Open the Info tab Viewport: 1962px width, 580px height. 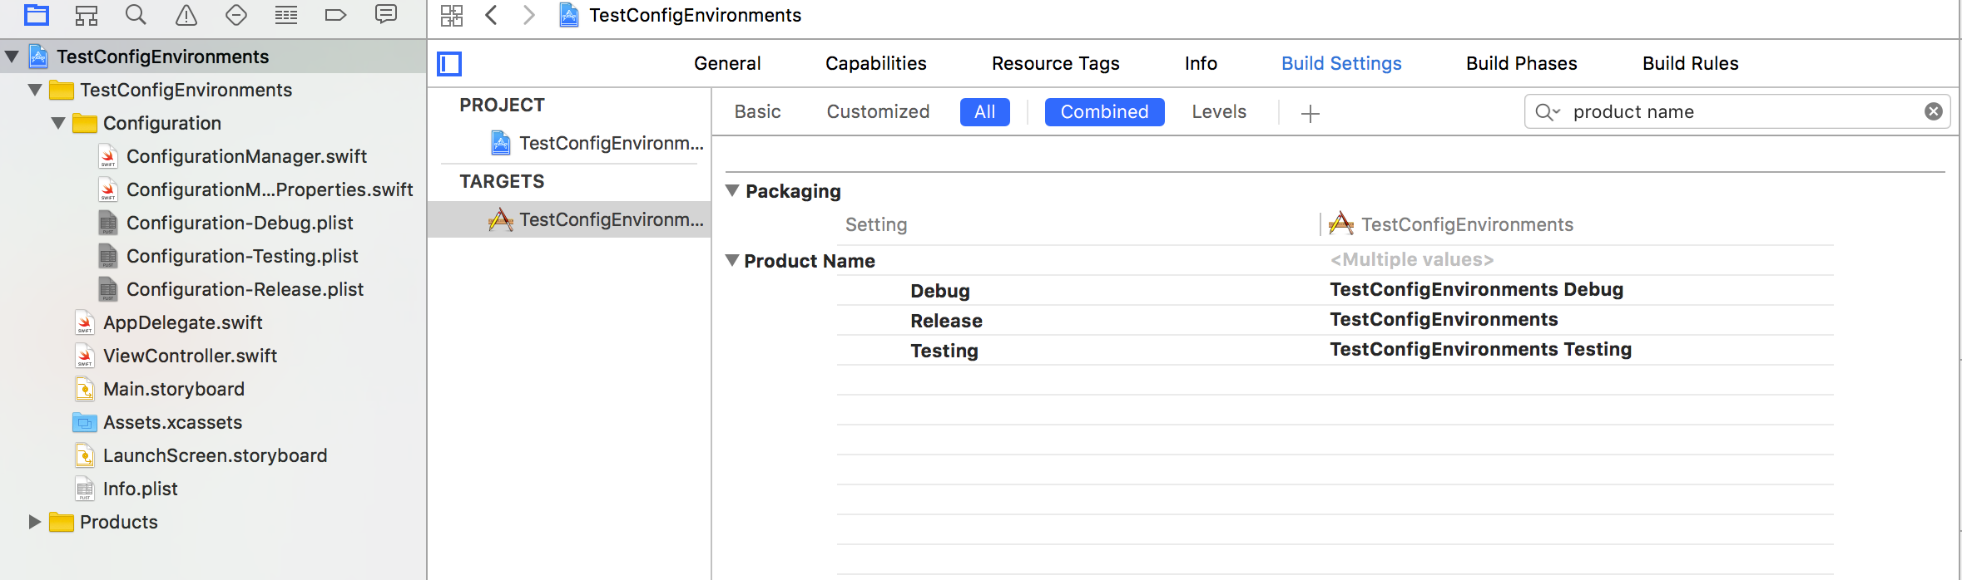pos(1201,63)
